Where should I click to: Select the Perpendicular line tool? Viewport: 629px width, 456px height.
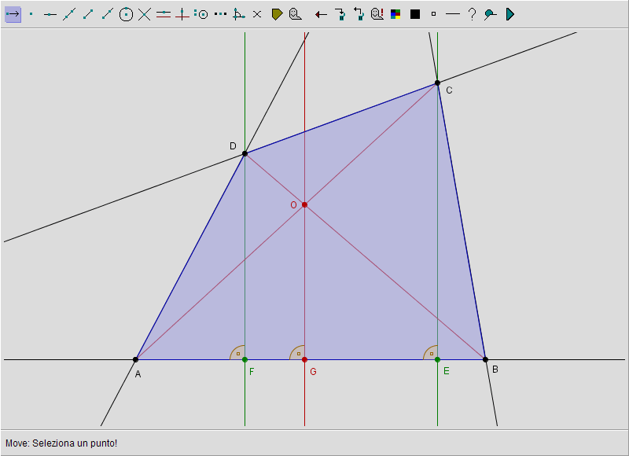(x=182, y=14)
